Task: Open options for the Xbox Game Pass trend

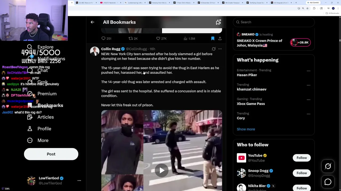Action: tap(308, 99)
